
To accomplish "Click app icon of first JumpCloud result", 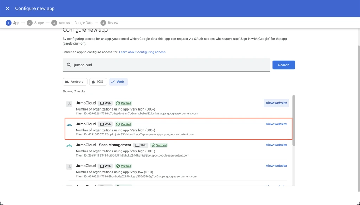I will pyautogui.click(x=69, y=104).
